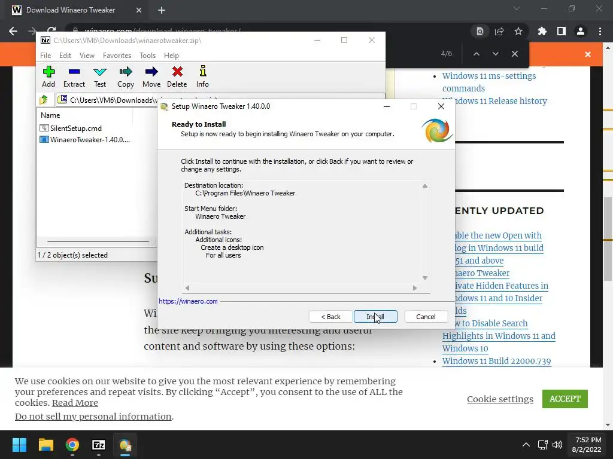This screenshot has width=613, height=459.
Task: Open the 7-Zip Edit menu
Action: click(x=65, y=56)
